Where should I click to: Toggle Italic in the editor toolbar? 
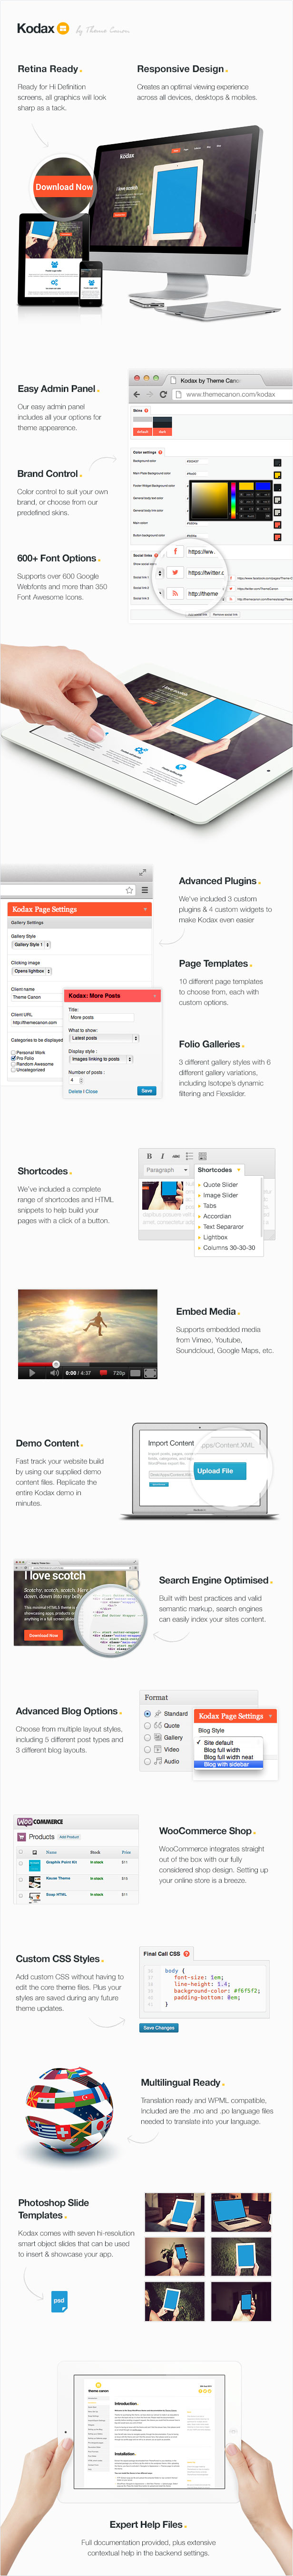click(163, 1155)
